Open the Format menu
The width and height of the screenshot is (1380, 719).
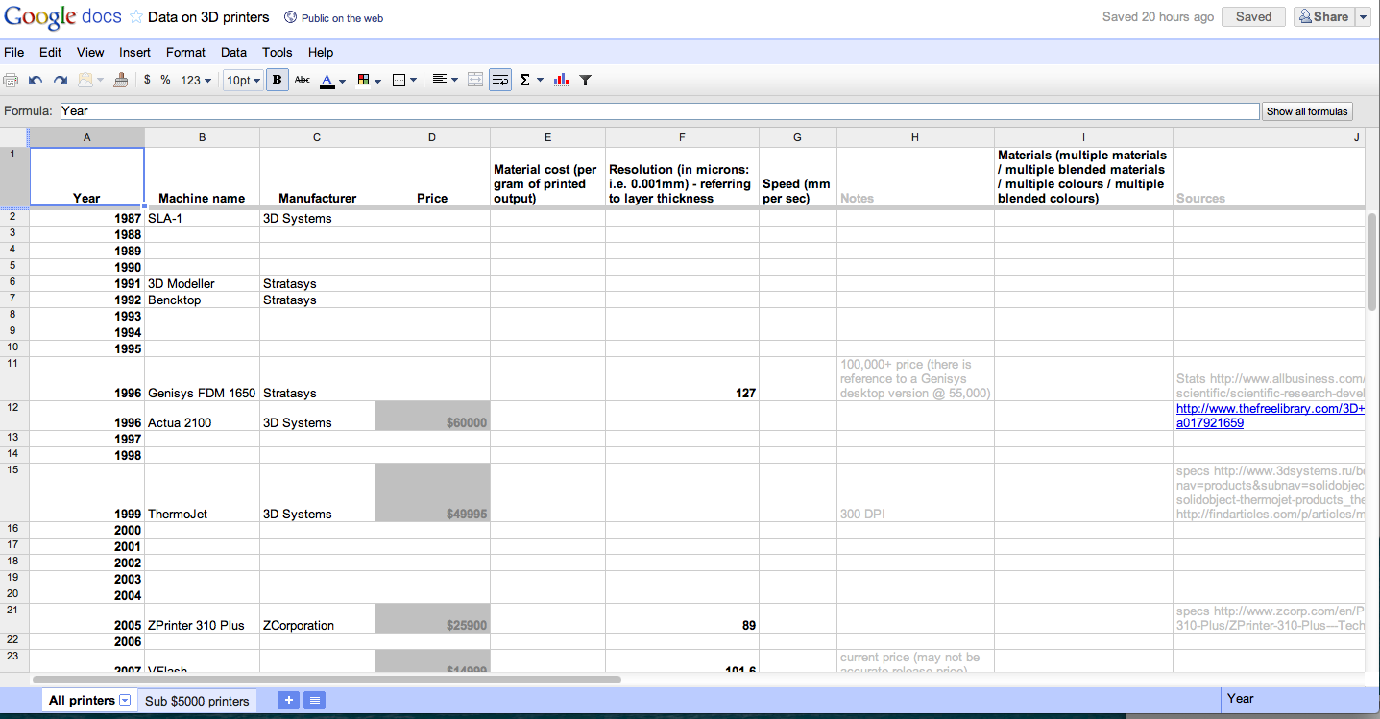(185, 52)
